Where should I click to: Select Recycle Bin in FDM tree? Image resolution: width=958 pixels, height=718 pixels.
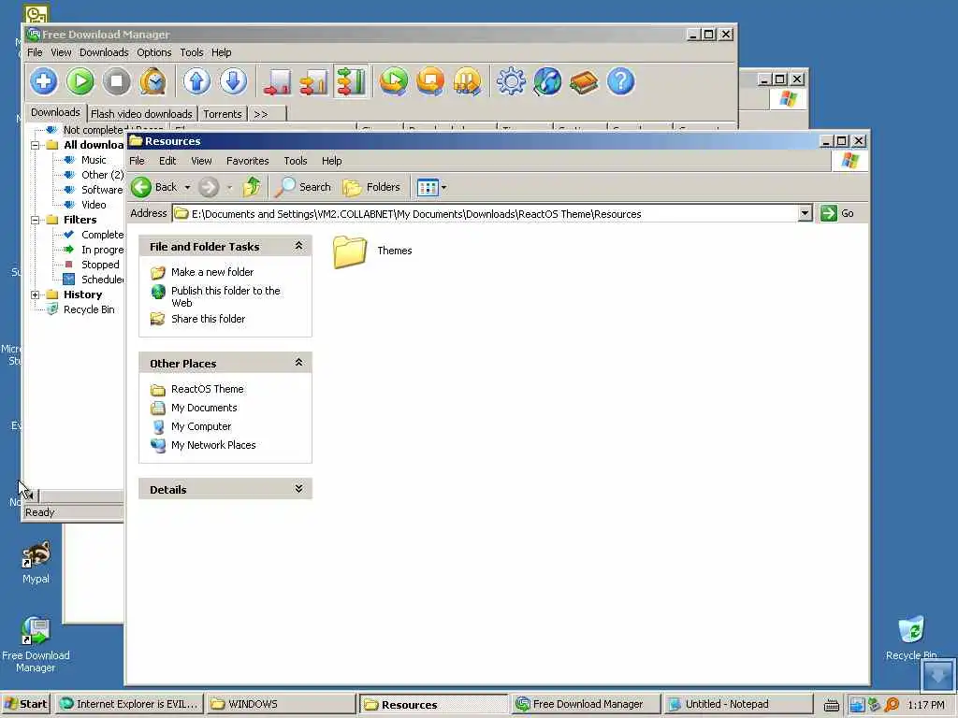(89, 309)
